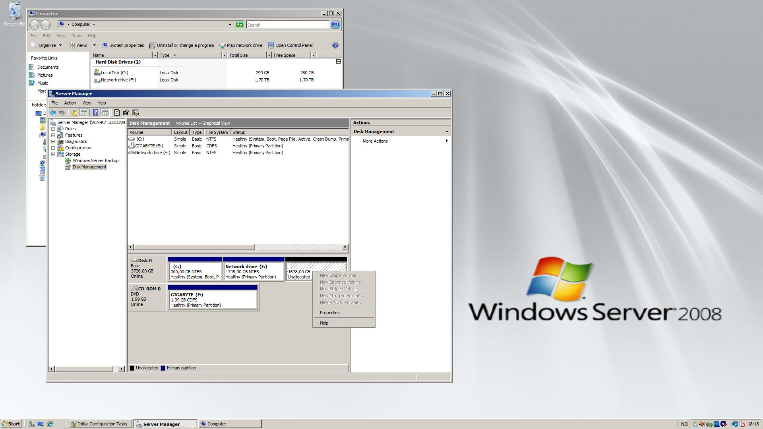Screen dimensions: 763x429
Task: Click the Status column header
Action: pos(289,132)
